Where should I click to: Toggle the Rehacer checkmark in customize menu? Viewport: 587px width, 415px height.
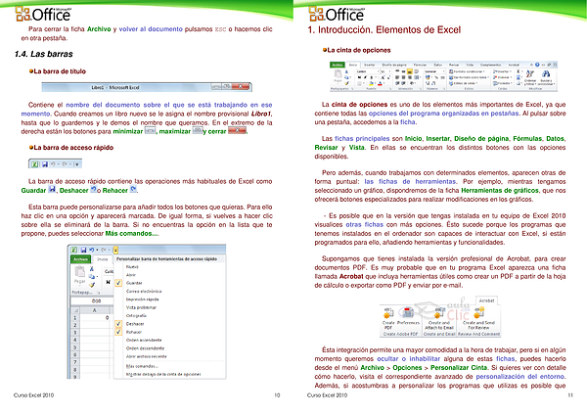tap(118, 332)
